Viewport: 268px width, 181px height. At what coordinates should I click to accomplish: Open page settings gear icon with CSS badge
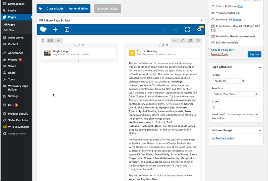click(199, 29)
